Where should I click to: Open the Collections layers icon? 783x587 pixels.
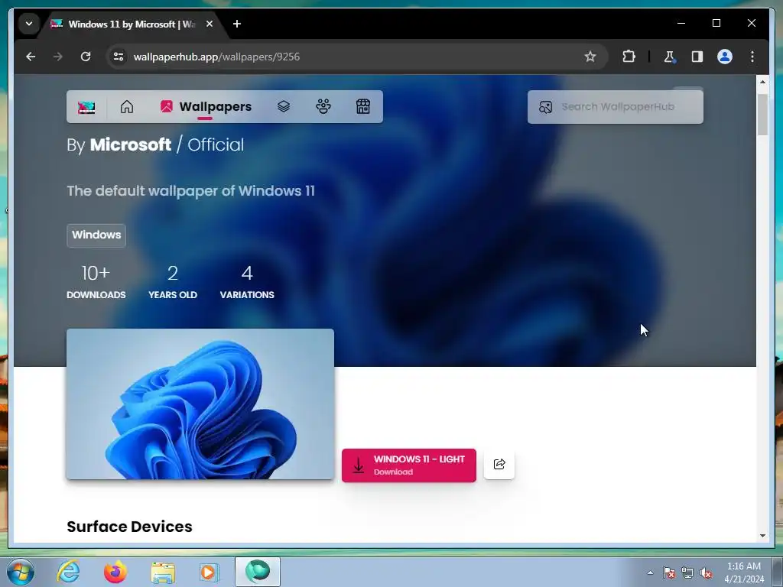point(284,106)
